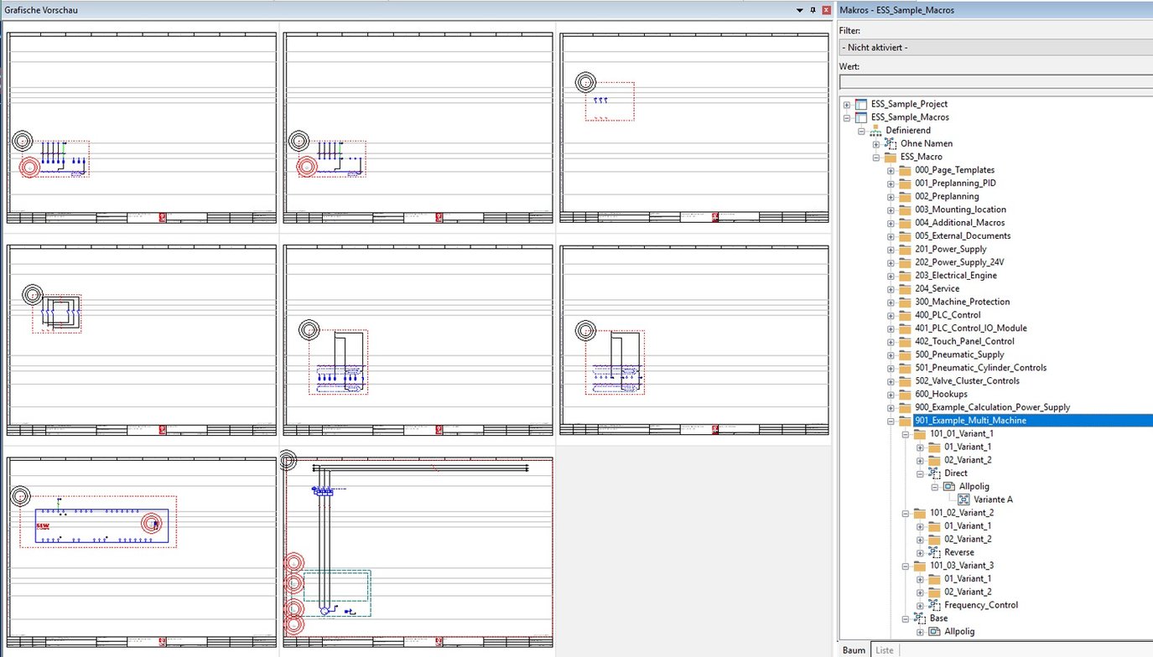The height and width of the screenshot is (657, 1153).
Task: Select the Reverse window macro icon
Action: tap(935, 551)
